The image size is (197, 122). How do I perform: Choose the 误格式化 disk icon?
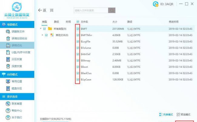[8, 46]
